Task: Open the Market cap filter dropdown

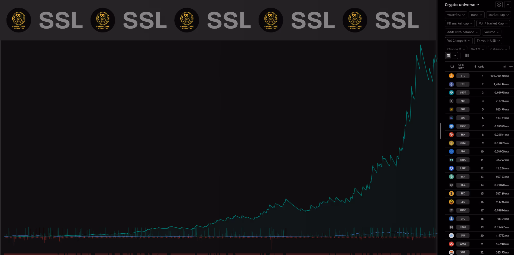Action: point(498,15)
